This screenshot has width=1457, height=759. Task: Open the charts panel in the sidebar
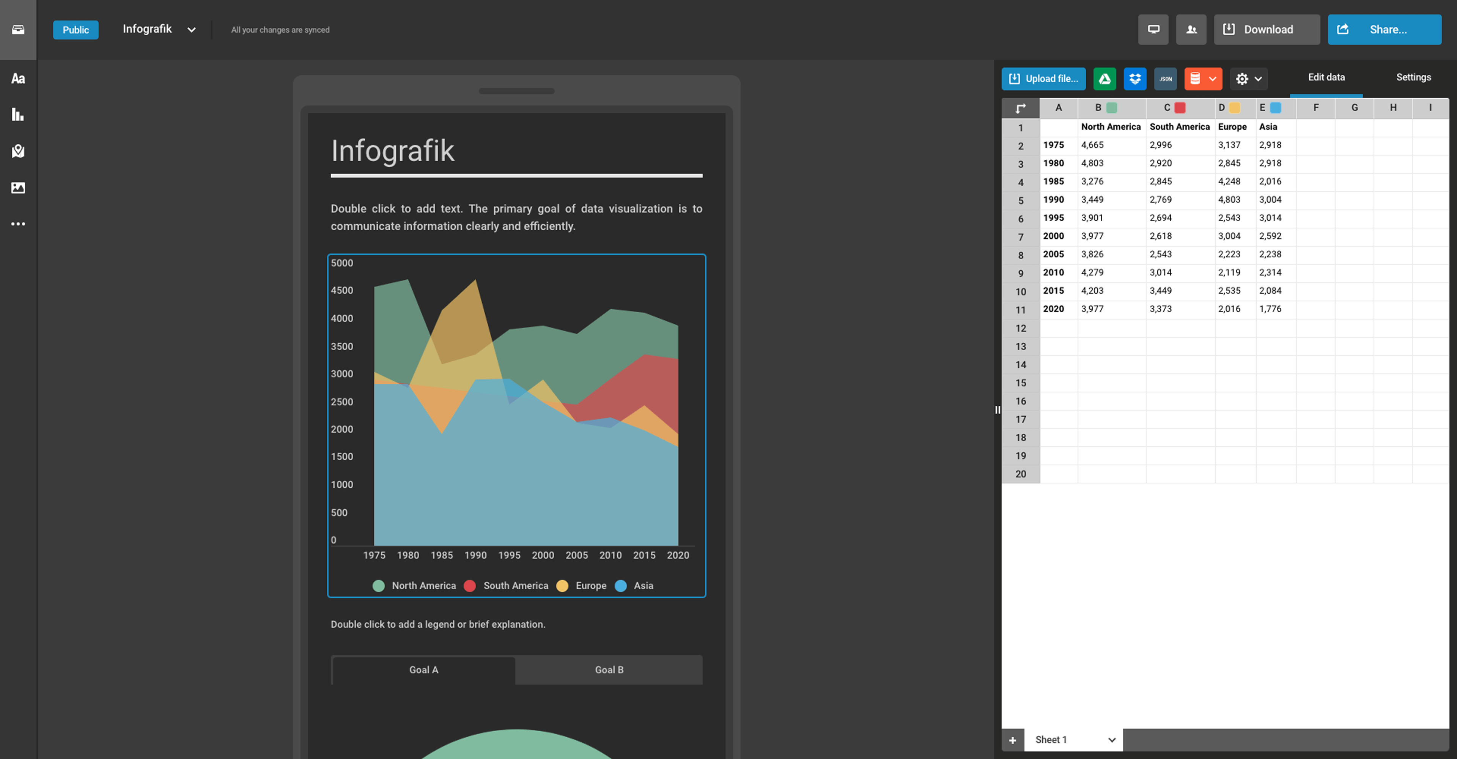tap(17, 115)
